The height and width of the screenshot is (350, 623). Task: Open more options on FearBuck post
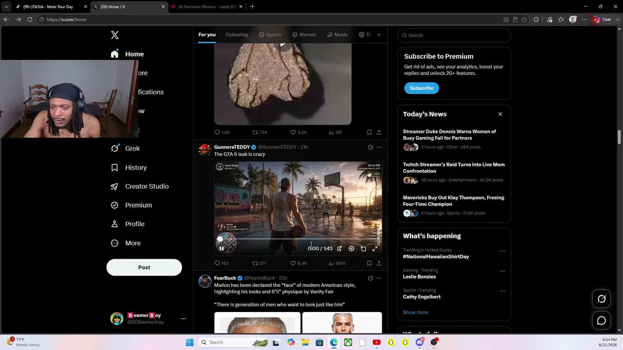(x=379, y=278)
